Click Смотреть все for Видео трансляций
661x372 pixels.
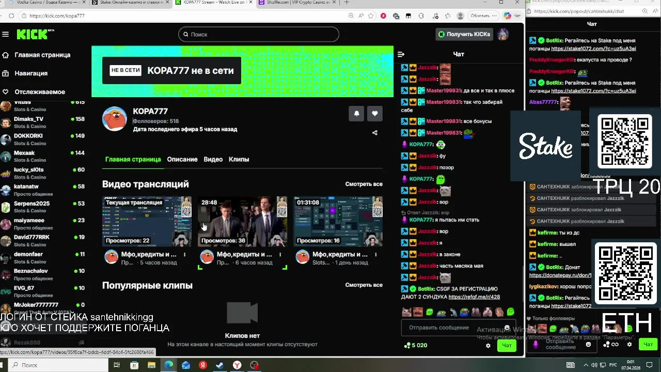(x=364, y=184)
